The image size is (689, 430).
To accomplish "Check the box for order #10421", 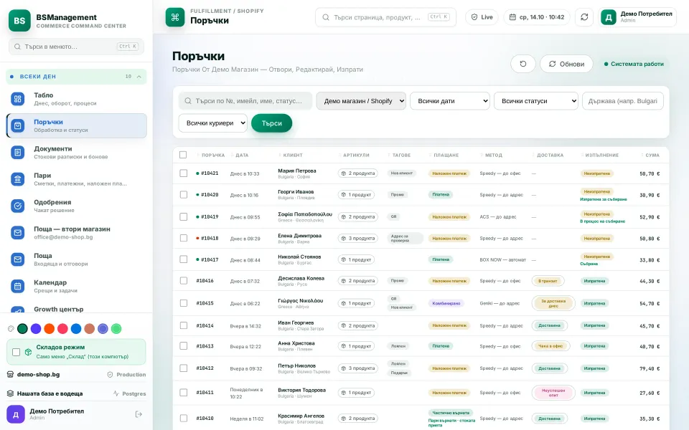I will [184, 173].
